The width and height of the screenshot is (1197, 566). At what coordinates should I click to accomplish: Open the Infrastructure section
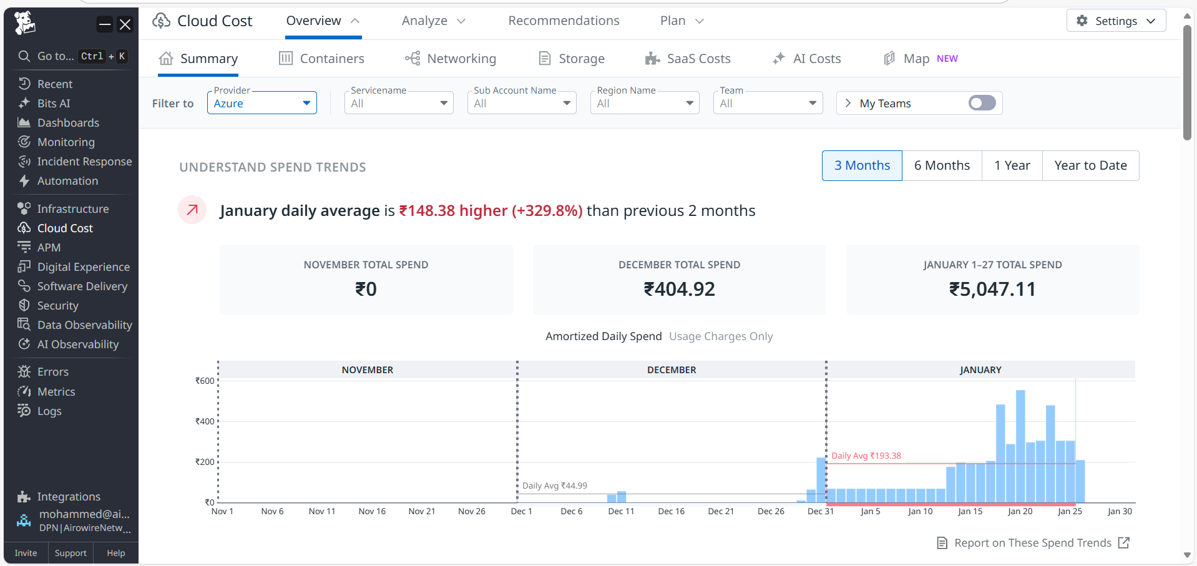tap(72, 209)
